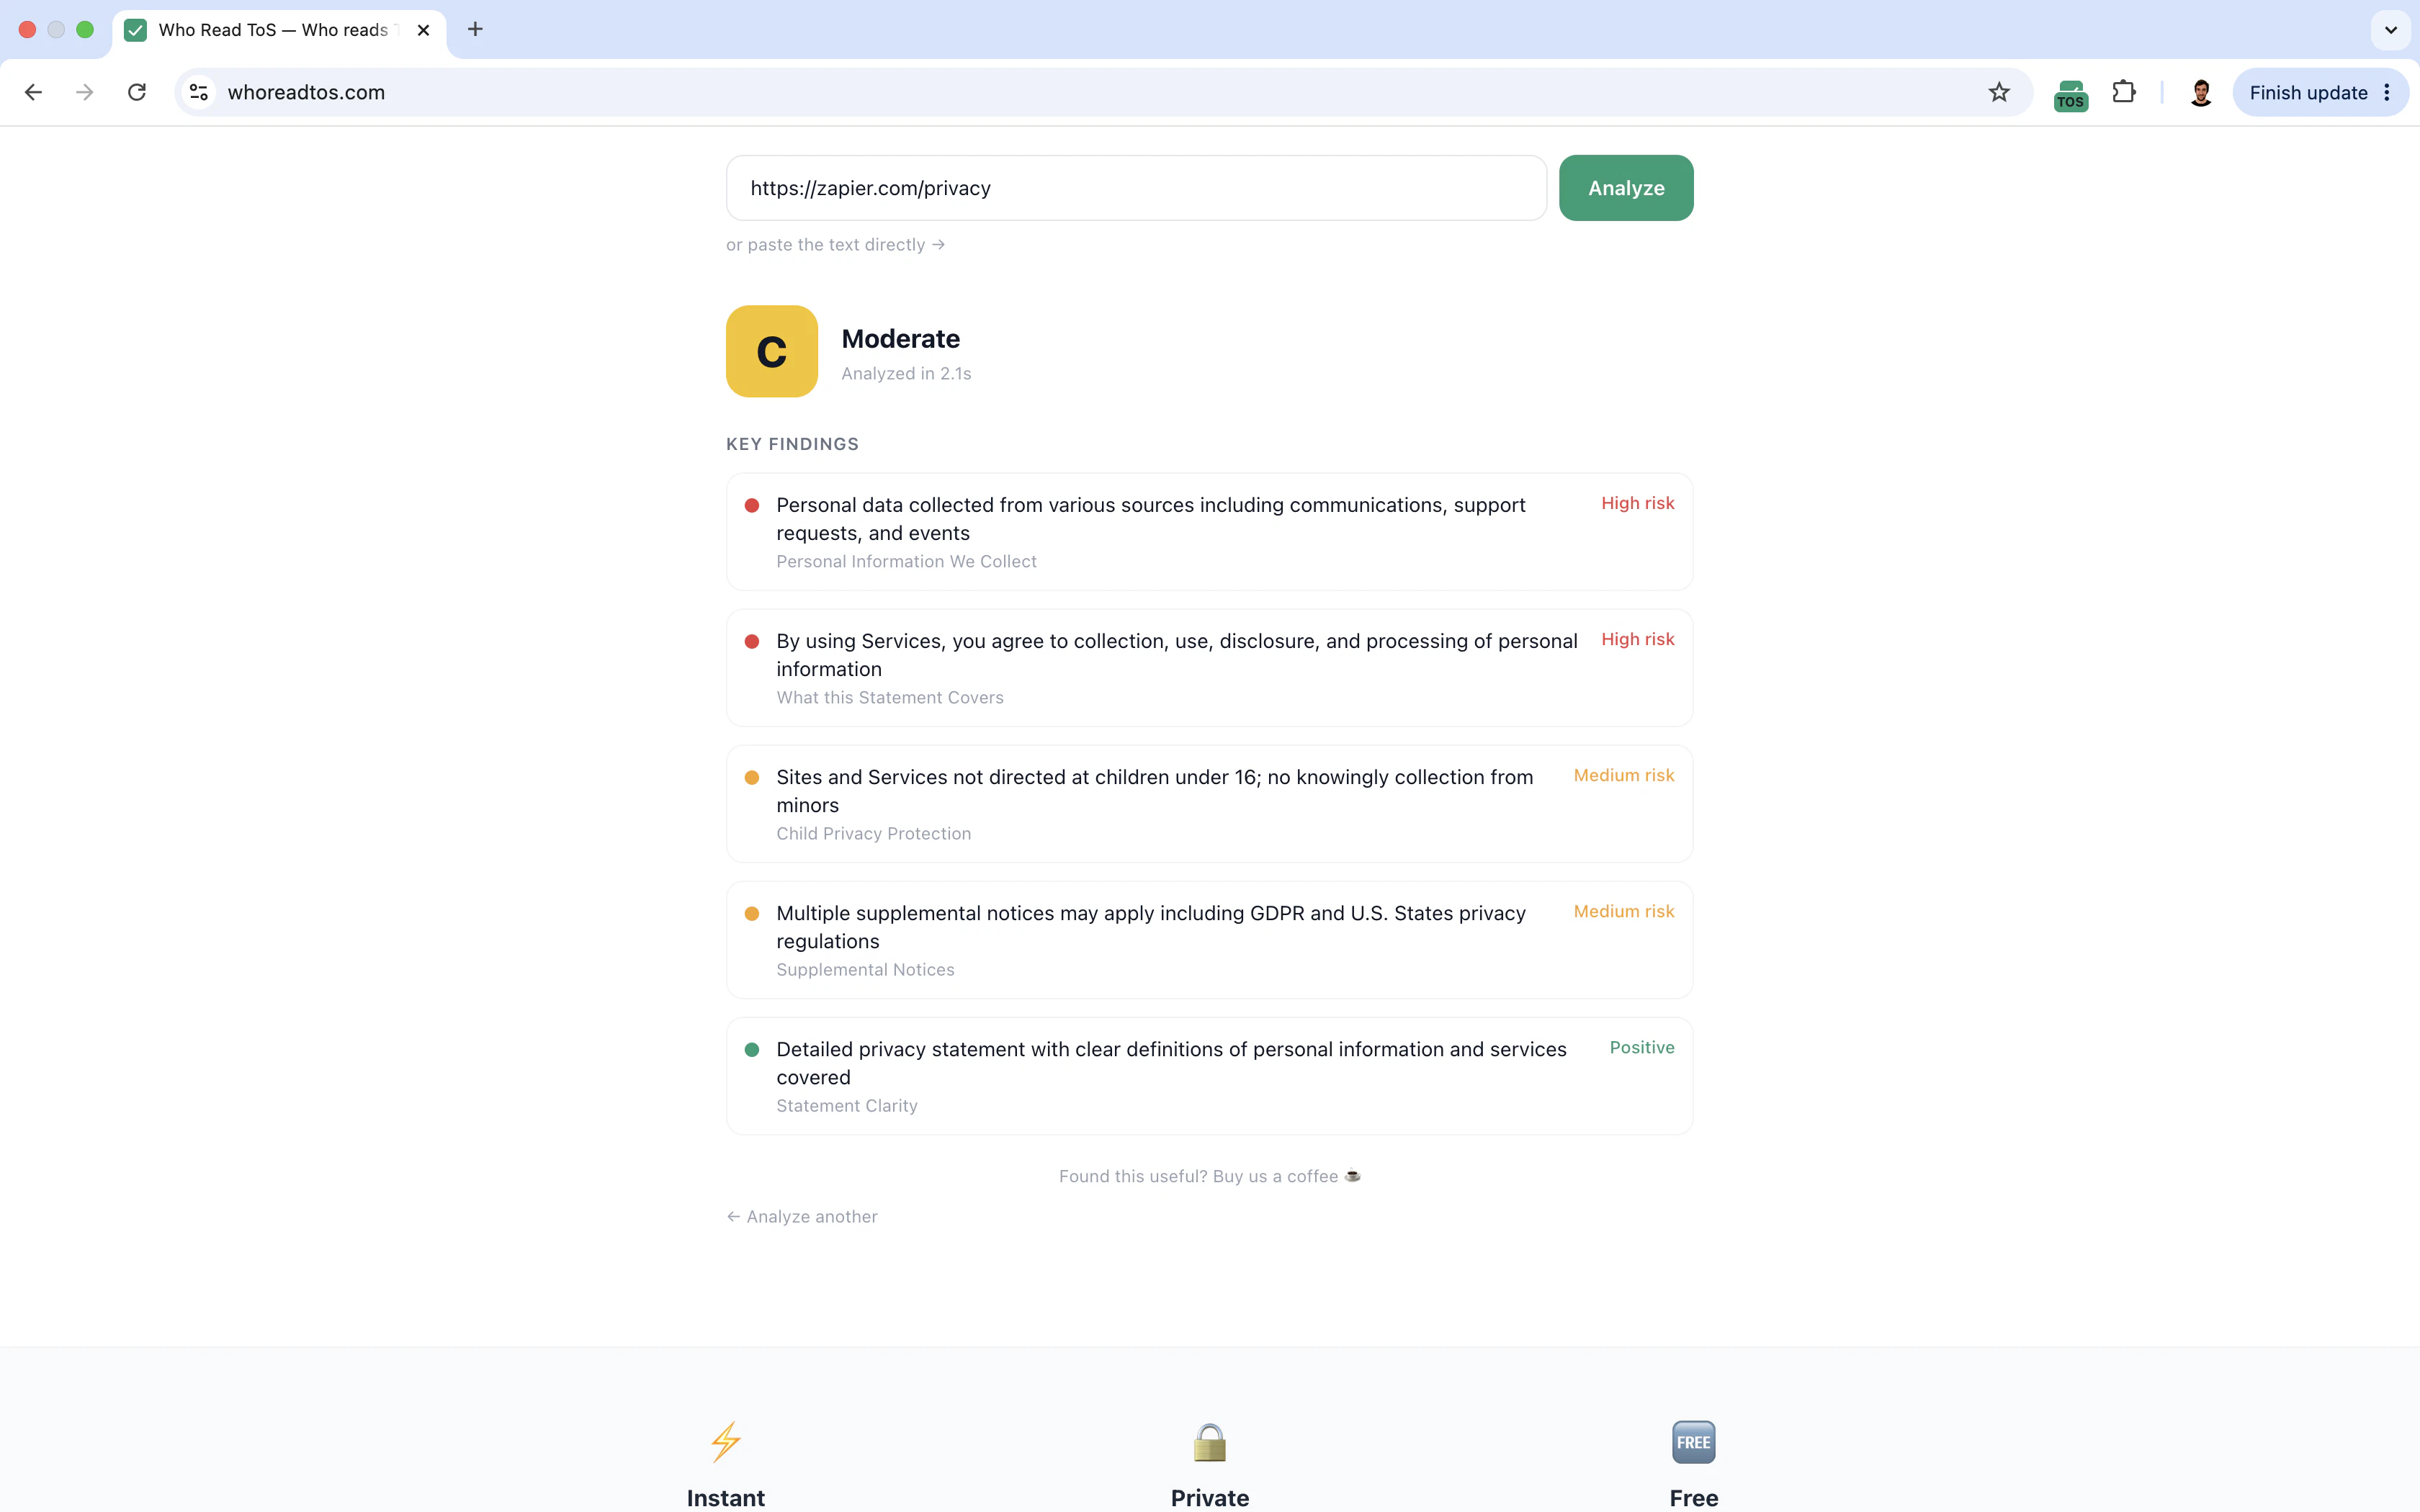The width and height of the screenshot is (2420, 1512).
Task: Click High risk label on 'By using Services' finding
Action: coord(1638,639)
